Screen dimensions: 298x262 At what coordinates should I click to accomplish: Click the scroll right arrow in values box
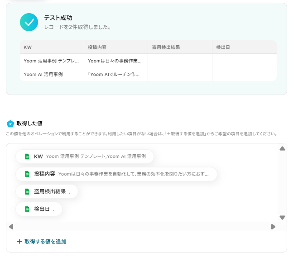[273, 227]
